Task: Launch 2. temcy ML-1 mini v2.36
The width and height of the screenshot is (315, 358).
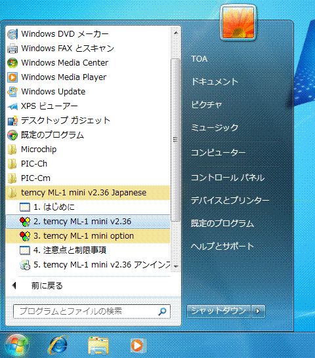Action: 88,222
